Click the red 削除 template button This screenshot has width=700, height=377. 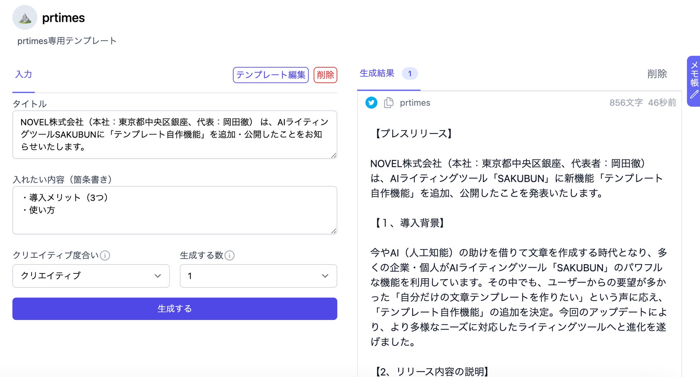point(325,75)
